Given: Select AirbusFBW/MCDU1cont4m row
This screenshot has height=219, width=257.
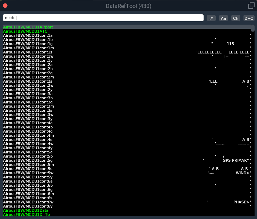Looking at the screenshot, I should pos(127,135).
